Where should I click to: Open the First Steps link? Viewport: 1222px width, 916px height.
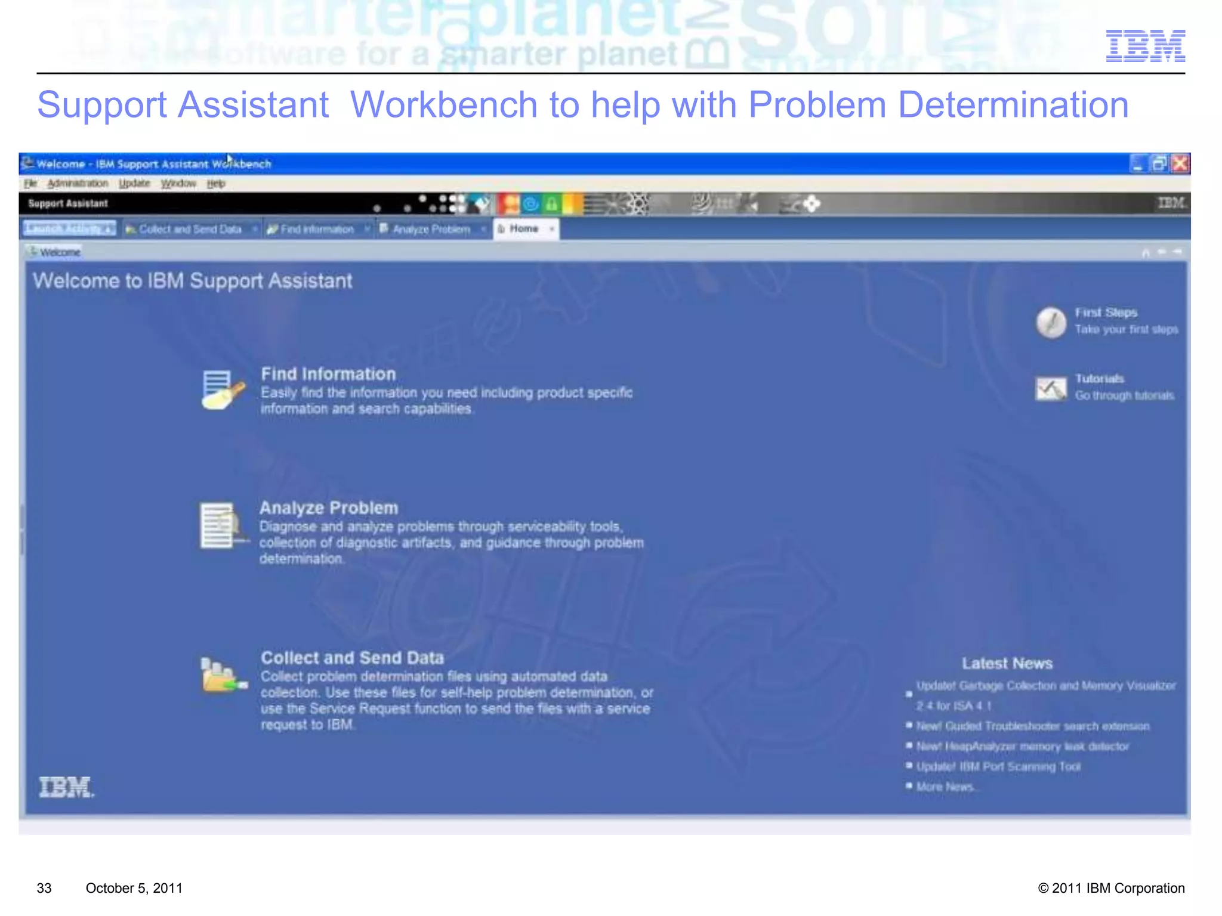pyautogui.click(x=1106, y=312)
